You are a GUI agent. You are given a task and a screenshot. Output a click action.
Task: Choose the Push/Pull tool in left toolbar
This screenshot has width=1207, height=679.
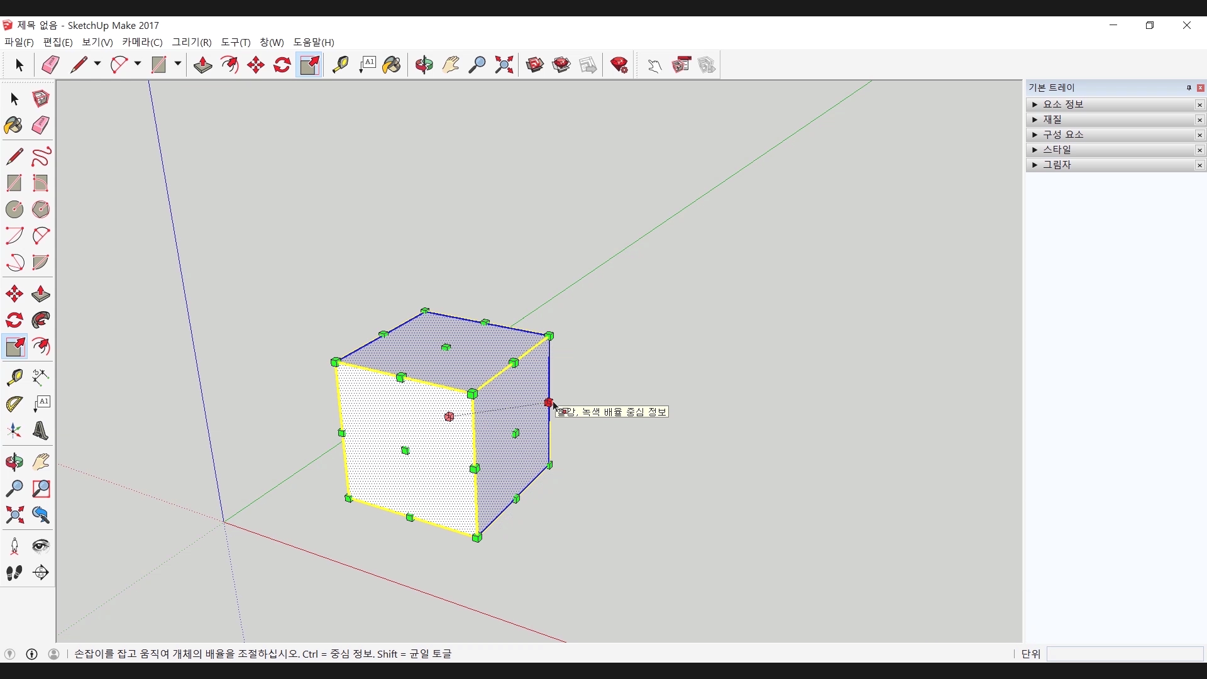coord(41,294)
